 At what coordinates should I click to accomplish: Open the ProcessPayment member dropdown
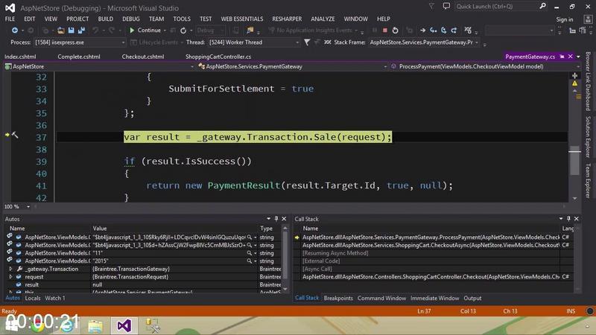pyautogui.click(x=485, y=66)
